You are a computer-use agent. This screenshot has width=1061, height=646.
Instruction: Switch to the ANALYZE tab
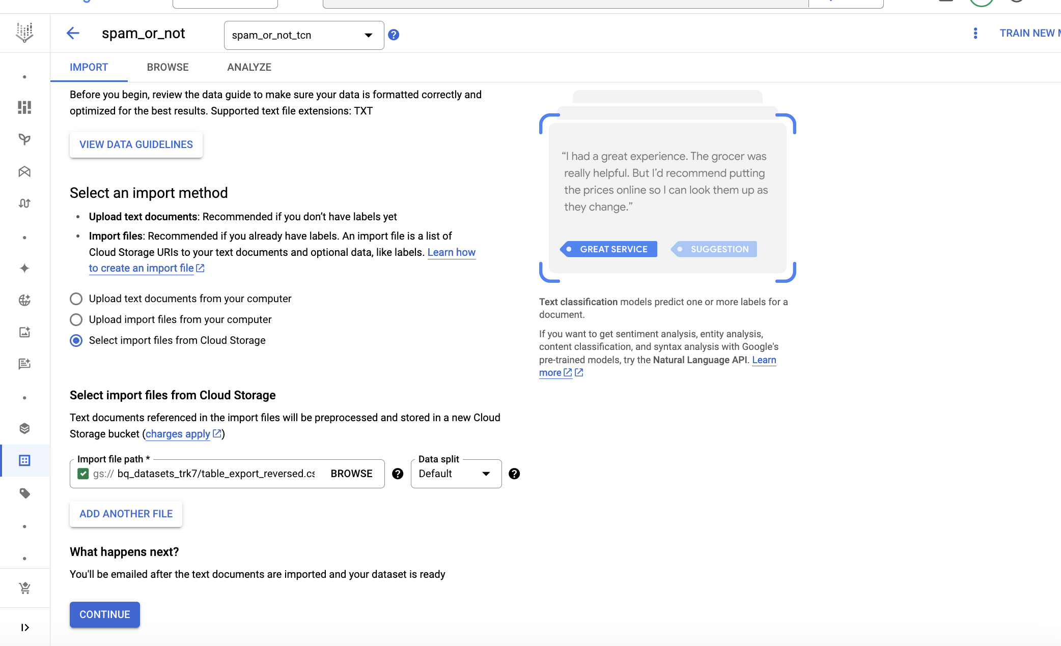click(x=248, y=68)
